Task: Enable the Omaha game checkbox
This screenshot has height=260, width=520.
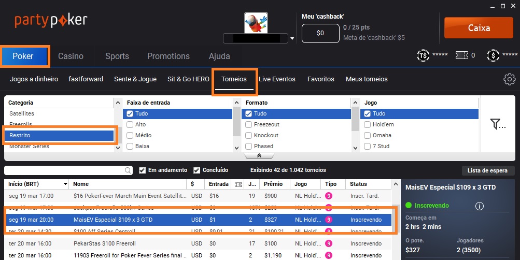Action: coord(367,136)
